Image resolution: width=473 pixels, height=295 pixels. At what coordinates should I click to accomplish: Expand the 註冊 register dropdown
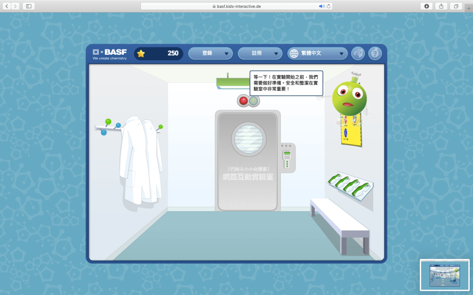click(260, 53)
